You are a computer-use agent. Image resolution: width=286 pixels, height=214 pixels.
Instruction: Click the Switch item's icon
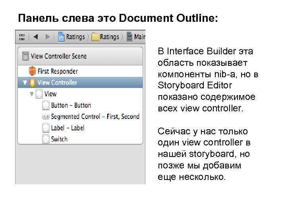[x=46, y=139]
